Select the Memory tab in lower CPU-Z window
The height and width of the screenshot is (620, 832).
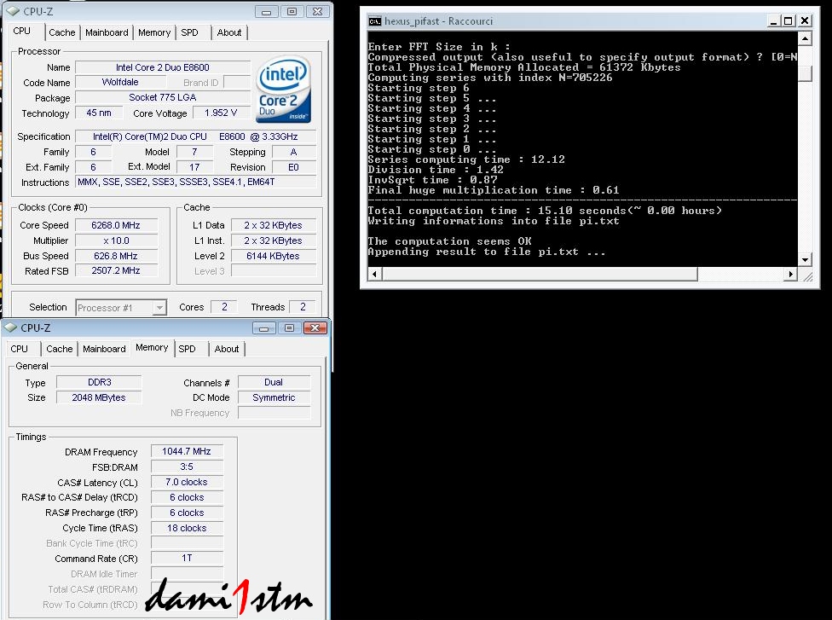152,348
